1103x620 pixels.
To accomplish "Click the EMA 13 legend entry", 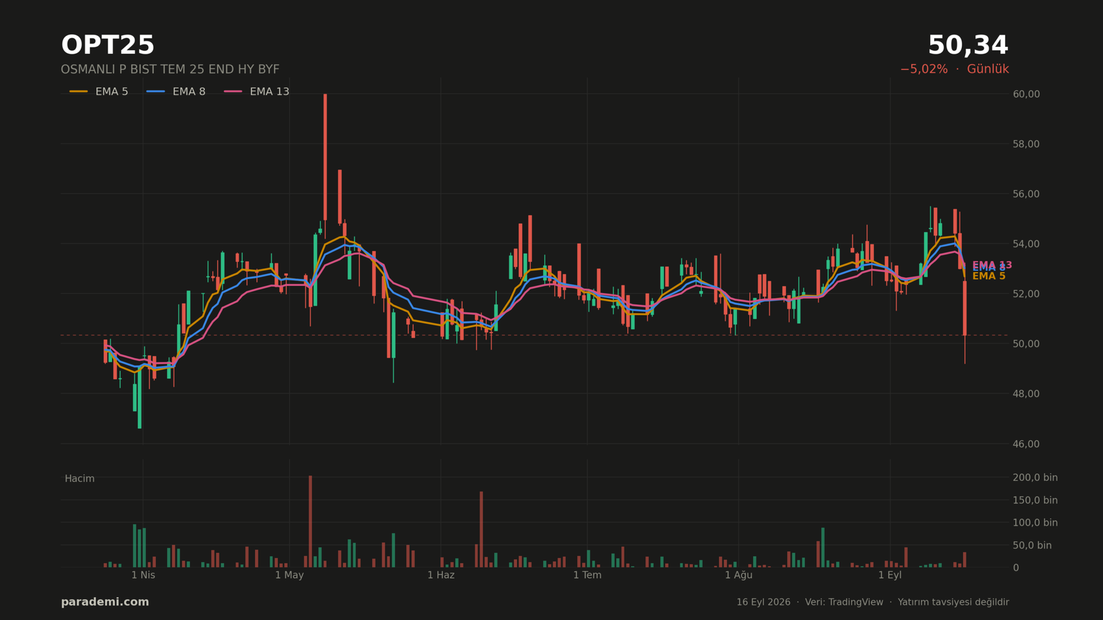I will click(256, 92).
